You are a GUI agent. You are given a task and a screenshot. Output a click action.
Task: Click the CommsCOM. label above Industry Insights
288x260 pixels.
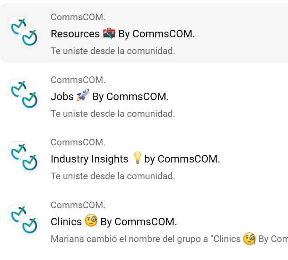[78, 142]
